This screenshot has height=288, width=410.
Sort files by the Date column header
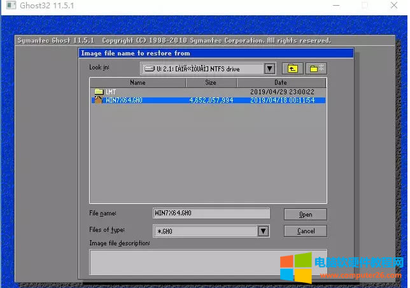tap(281, 82)
